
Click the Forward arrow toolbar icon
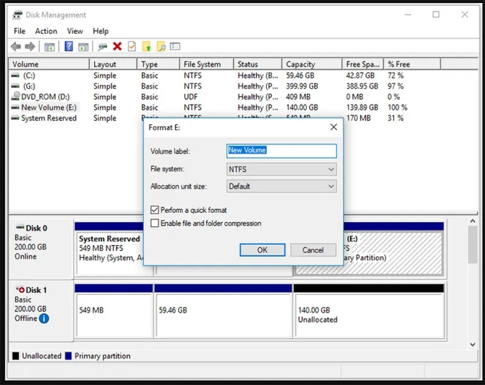(x=30, y=47)
